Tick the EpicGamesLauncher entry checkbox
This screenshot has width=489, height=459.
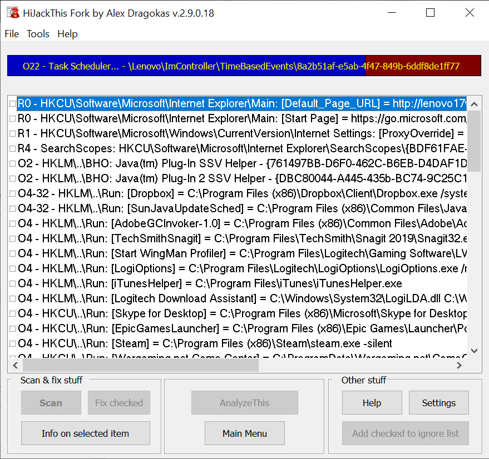click(x=12, y=328)
